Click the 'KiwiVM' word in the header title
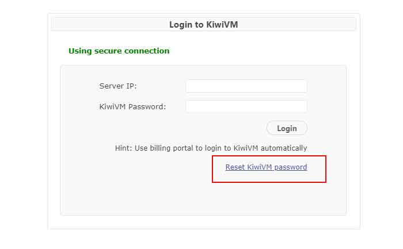Image resolution: width=403 pixels, height=249 pixels. tap(222, 25)
